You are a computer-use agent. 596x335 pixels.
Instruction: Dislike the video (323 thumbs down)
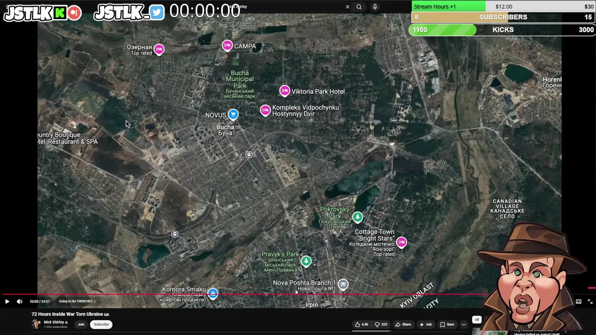point(381,324)
